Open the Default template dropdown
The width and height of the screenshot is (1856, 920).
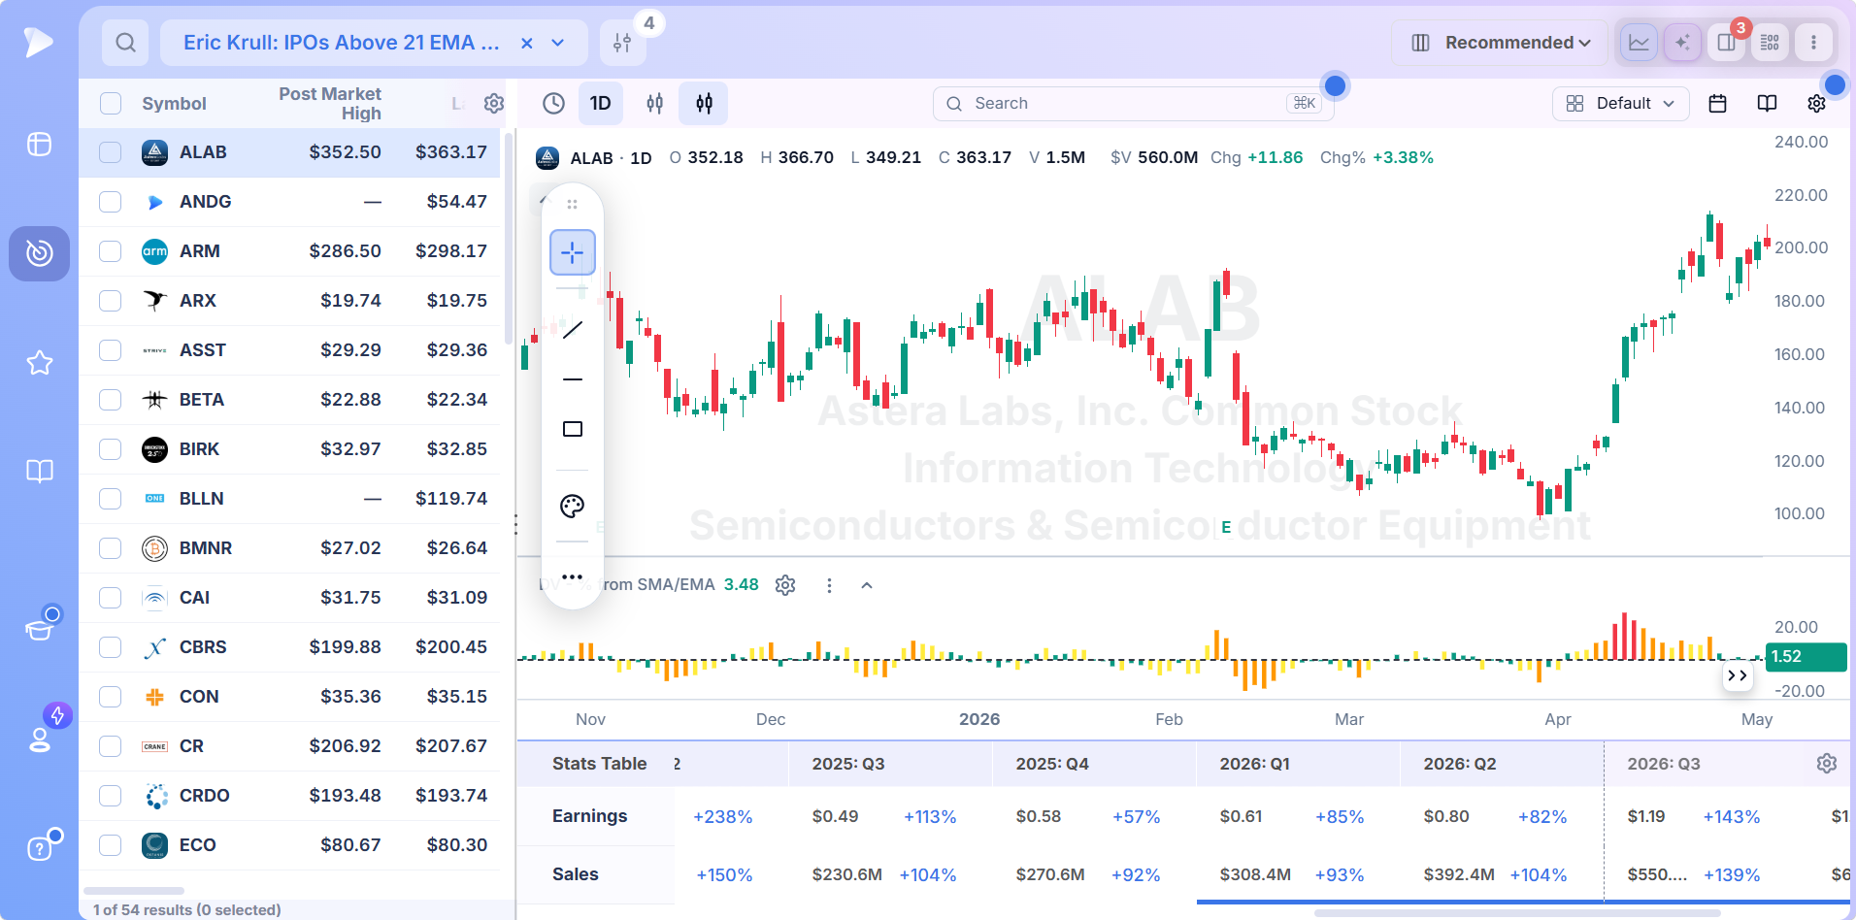1621,103
